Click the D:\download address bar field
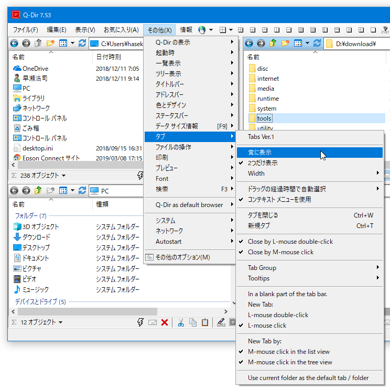The width and height of the screenshot is (390, 390). pyautogui.click(x=357, y=44)
